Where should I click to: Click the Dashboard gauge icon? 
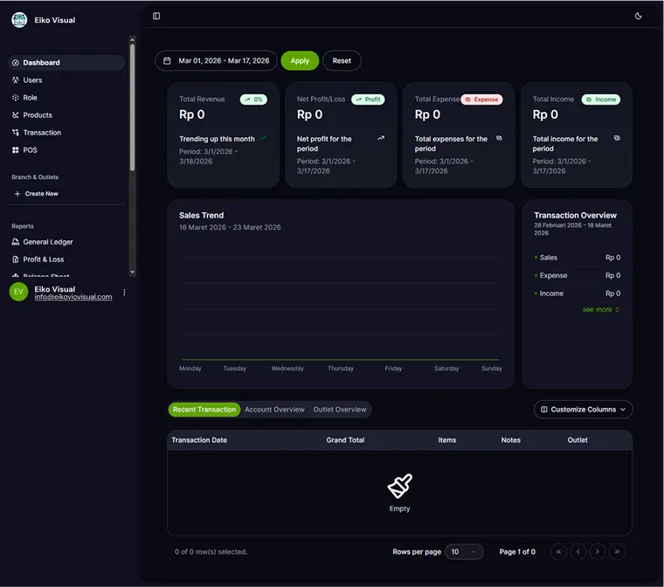click(16, 63)
